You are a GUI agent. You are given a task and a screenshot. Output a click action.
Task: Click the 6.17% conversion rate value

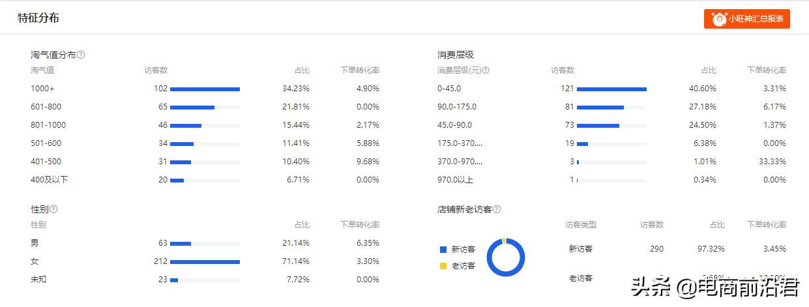(774, 107)
